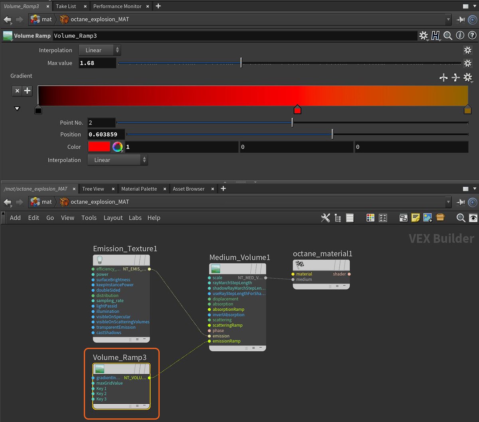
Task: Click the eye display options icon in network toolbar
Action: pos(473,218)
